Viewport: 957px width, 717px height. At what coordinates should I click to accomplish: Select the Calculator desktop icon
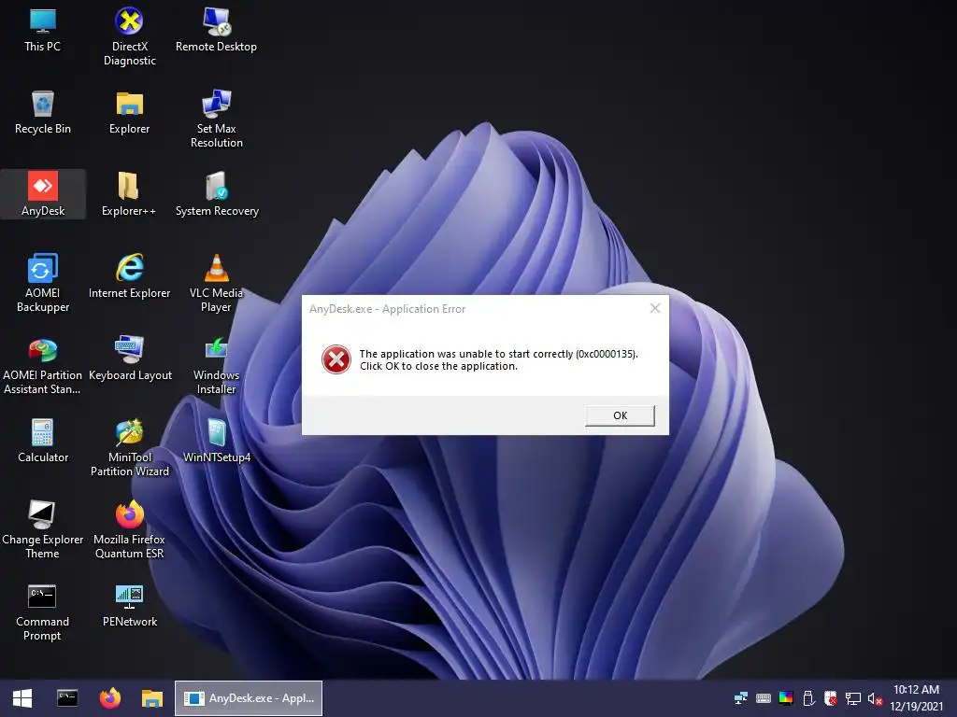pos(43,442)
